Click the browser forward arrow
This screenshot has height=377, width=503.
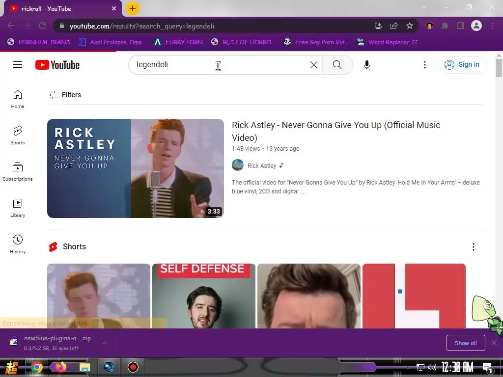(27, 26)
